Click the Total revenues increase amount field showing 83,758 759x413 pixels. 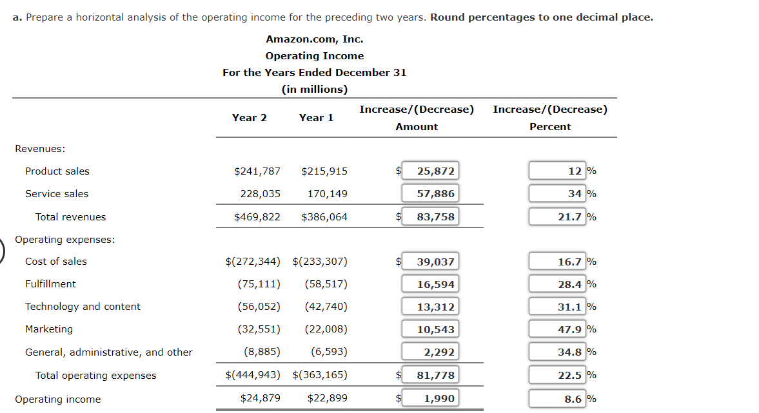430,216
